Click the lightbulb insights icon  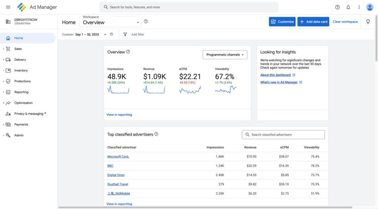coord(368,22)
